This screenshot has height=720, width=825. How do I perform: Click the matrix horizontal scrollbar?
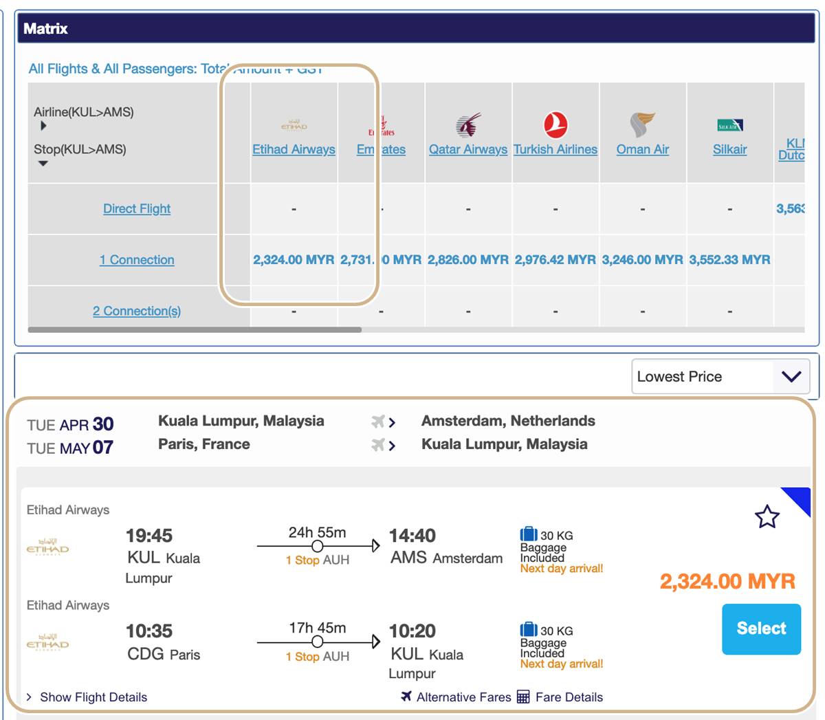[x=195, y=330]
